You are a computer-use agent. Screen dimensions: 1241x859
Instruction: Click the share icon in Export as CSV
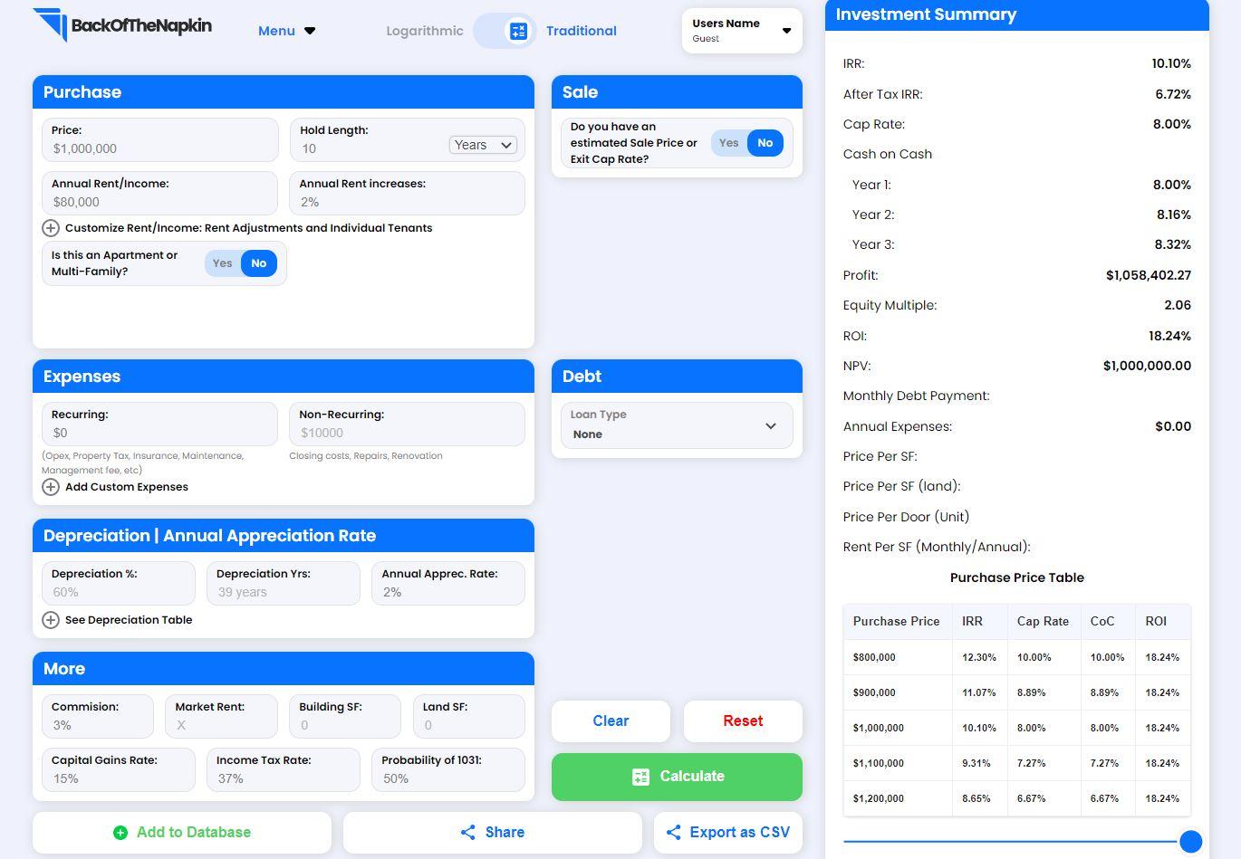[674, 833]
